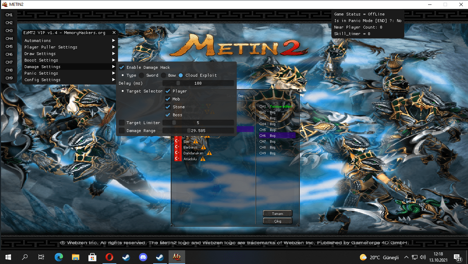This screenshot has width=468, height=264.
Task: Expand the Draw Settings submenu arrow
Action: 114,54
